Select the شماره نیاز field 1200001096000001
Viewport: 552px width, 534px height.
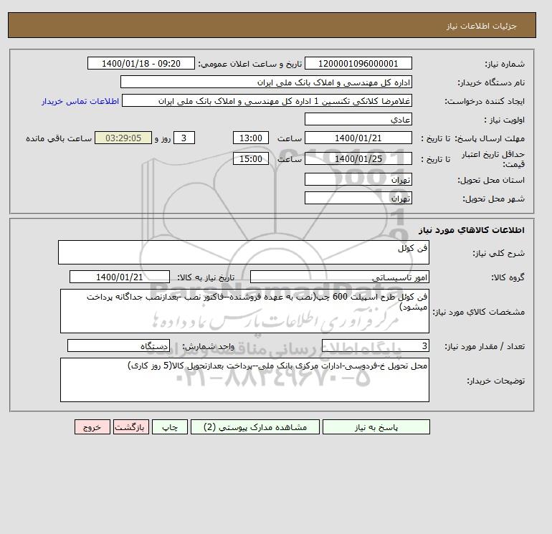pyautogui.click(x=358, y=64)
